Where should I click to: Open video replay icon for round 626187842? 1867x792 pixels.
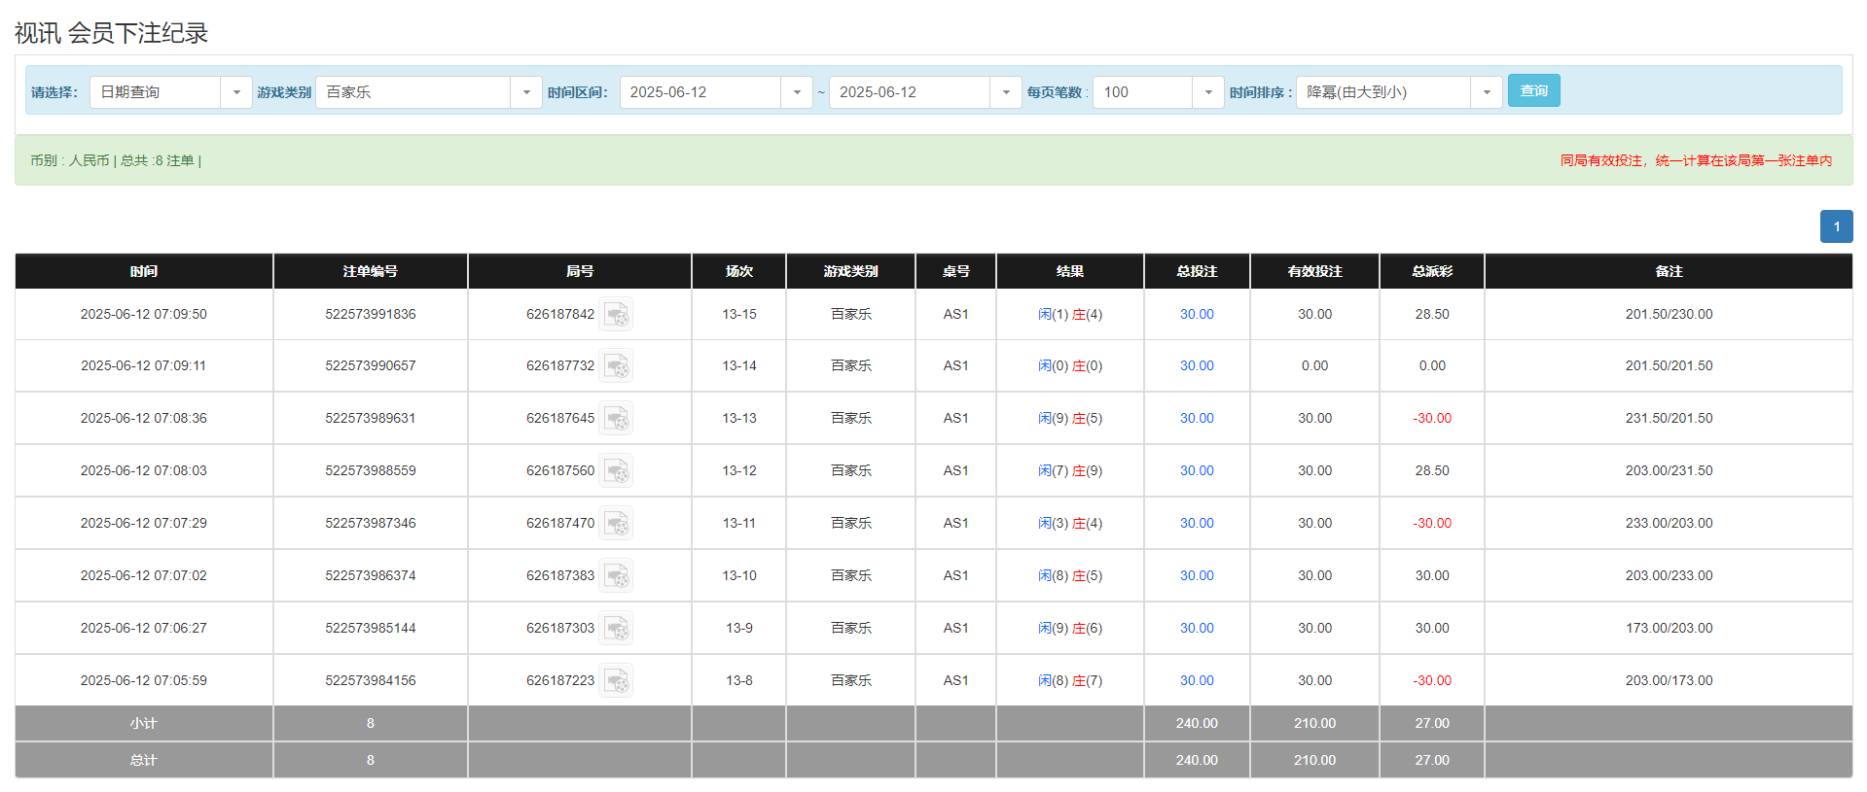(x=616, y=315)
